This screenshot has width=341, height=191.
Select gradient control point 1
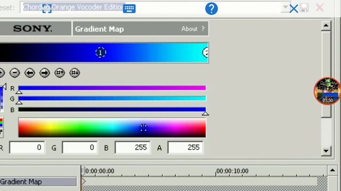101,53
